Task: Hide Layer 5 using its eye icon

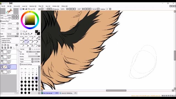Action: pyautogui.click(x=2, y=51)
